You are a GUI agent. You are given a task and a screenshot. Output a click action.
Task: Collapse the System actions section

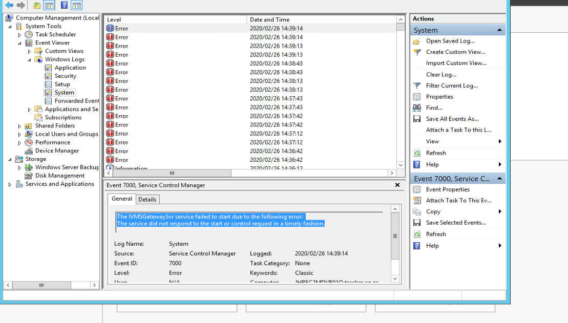coord(499,30)
